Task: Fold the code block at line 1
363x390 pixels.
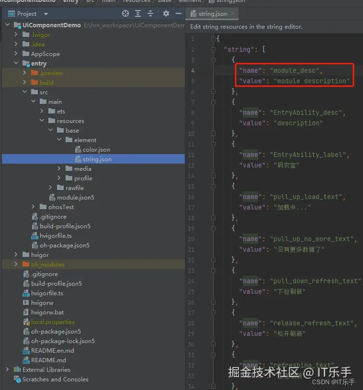Action: pos(213,39)
